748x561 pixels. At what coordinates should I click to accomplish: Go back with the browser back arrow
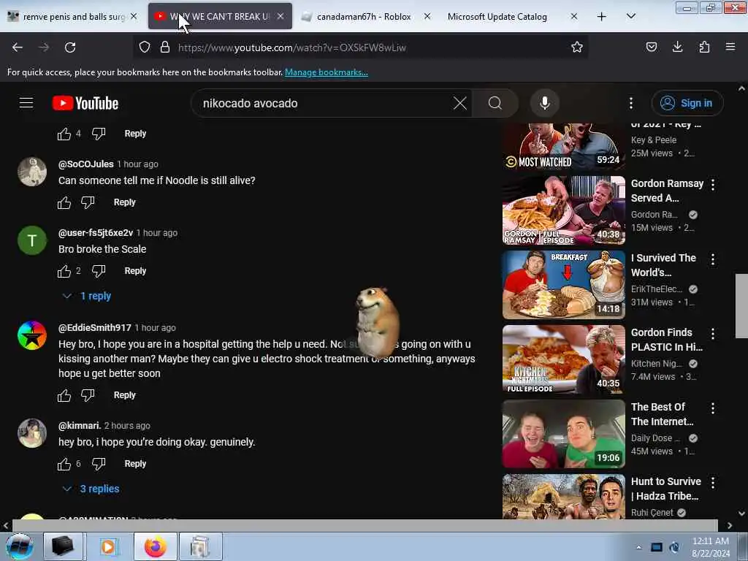click(x=18, y=47)
